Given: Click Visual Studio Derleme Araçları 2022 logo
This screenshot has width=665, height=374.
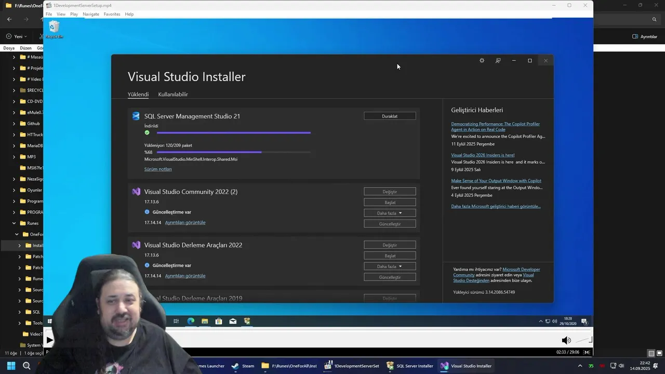Looking at the screenshot, I should pyautogui.click(x=136, y=245).
